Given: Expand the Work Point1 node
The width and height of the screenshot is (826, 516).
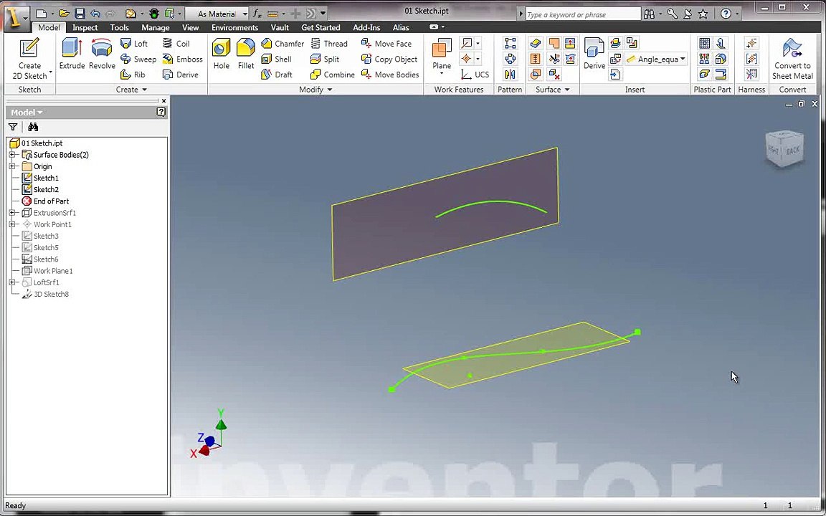Looking at the screenshot, I should point(12,224).
